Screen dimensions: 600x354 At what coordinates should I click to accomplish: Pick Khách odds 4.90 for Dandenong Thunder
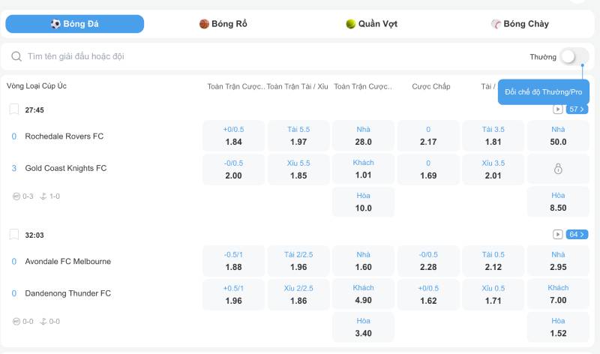pos(363,294)
